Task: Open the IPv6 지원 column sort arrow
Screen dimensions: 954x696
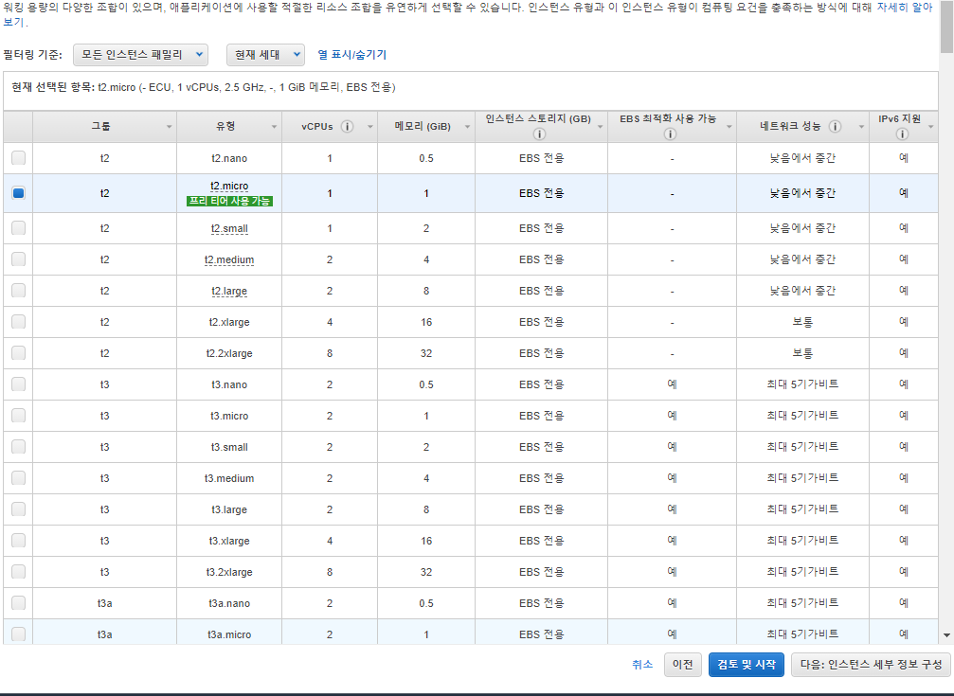Action: coord(931,127)
